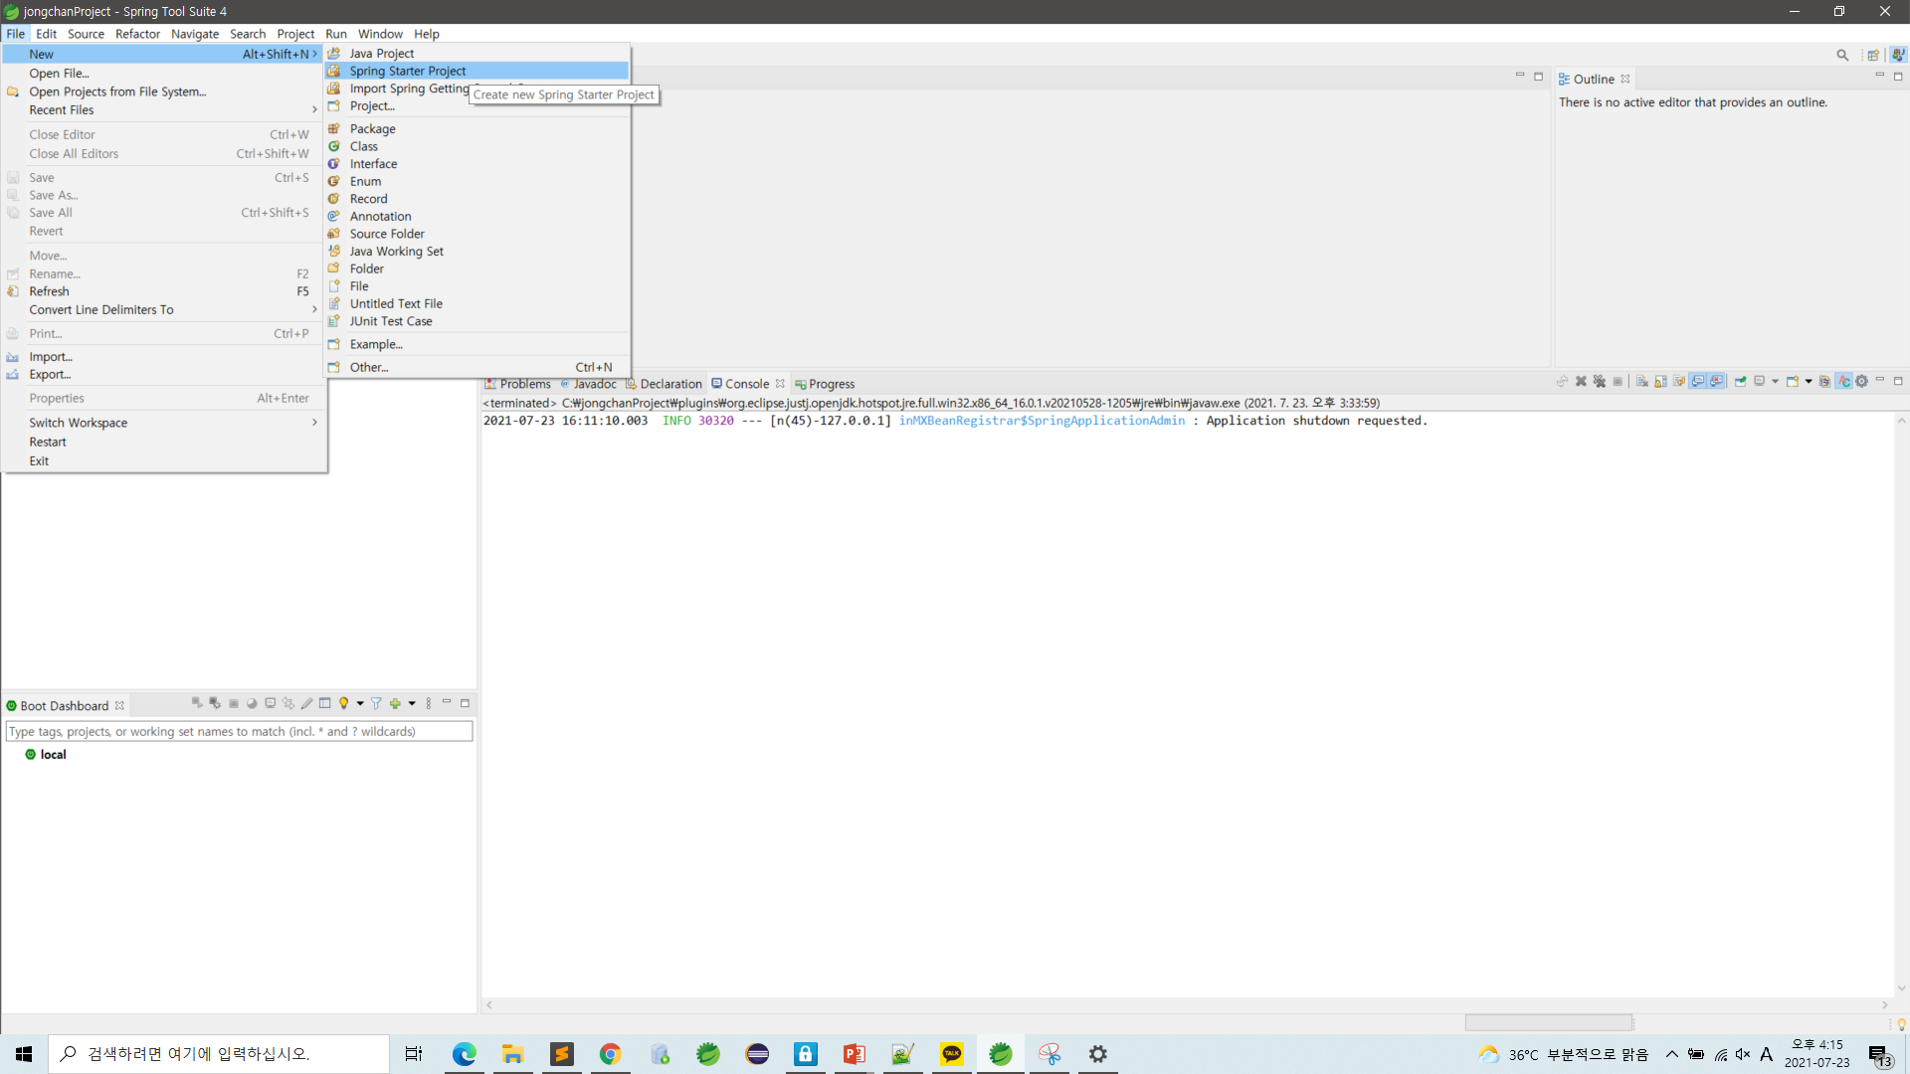This screenshot has height=1074, width=1910.
Task: Choose Other... in the New submenu
Action: (369, 367)
